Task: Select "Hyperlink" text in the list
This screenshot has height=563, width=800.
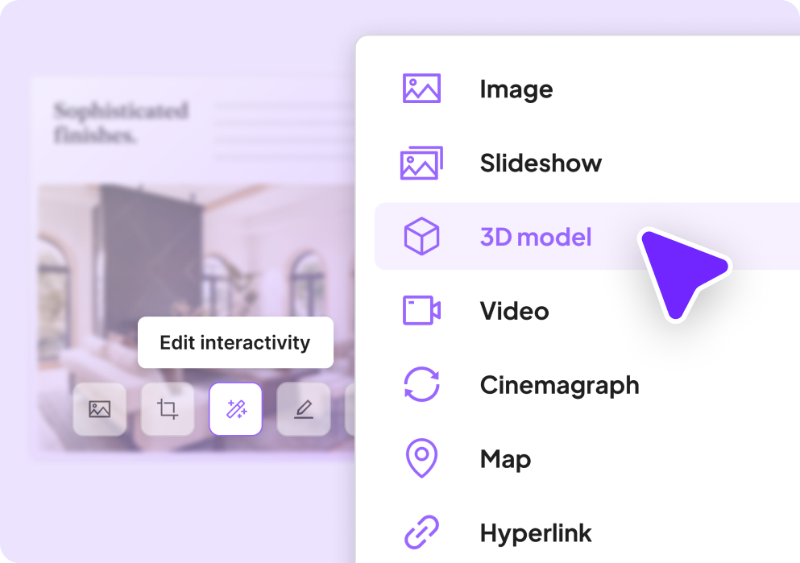Action: point(536,533)
